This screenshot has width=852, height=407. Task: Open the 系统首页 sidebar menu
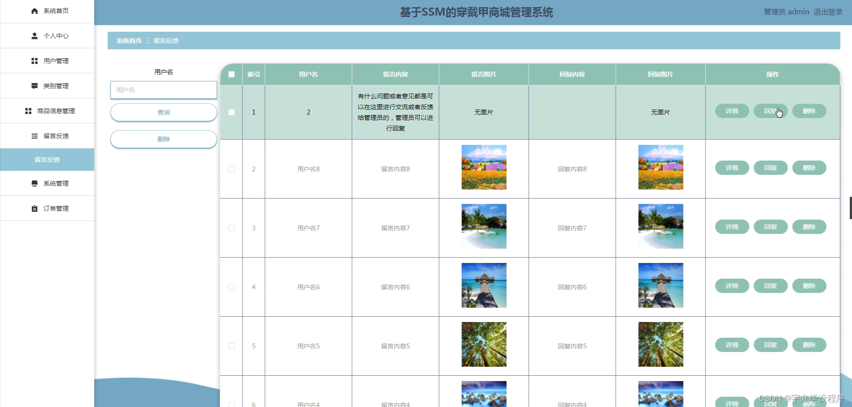47,11
